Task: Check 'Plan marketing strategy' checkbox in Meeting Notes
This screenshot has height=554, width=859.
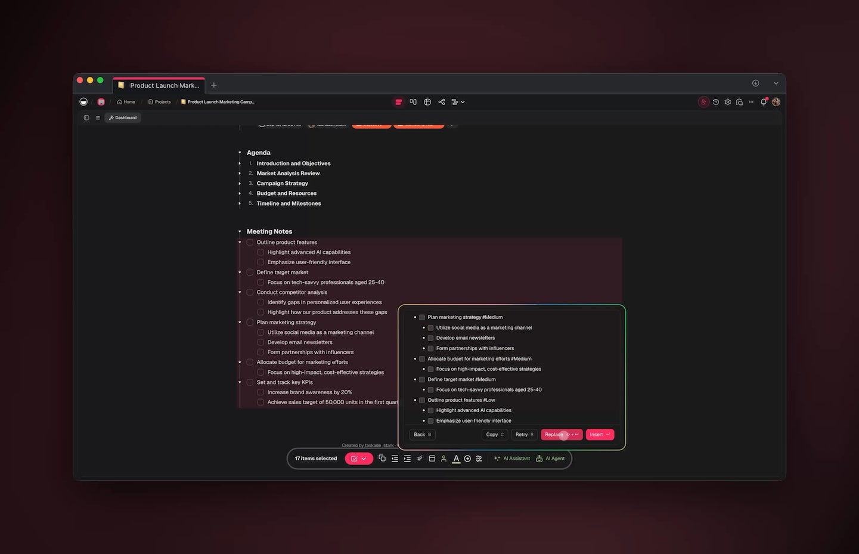Action: (x=250, y=322)
